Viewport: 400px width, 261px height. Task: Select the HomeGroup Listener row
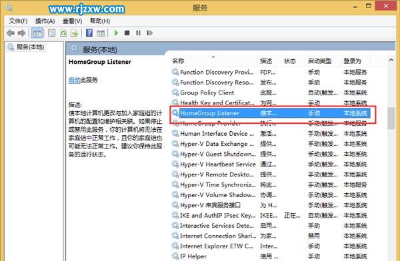(271, 113)
